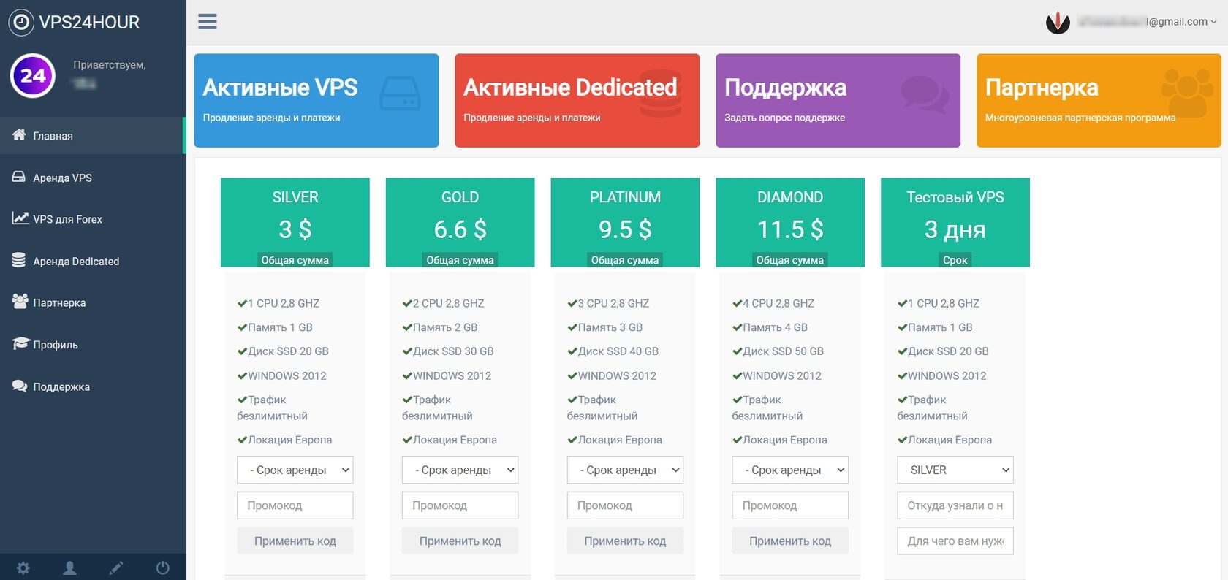This screenshot has height=580, width=1228.
Task: Click the people icon on Партнерка card
Action: [1187, 94]
